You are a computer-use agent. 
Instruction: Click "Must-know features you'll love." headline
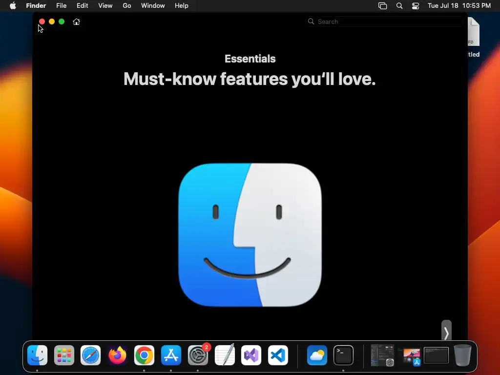(250, 79)
